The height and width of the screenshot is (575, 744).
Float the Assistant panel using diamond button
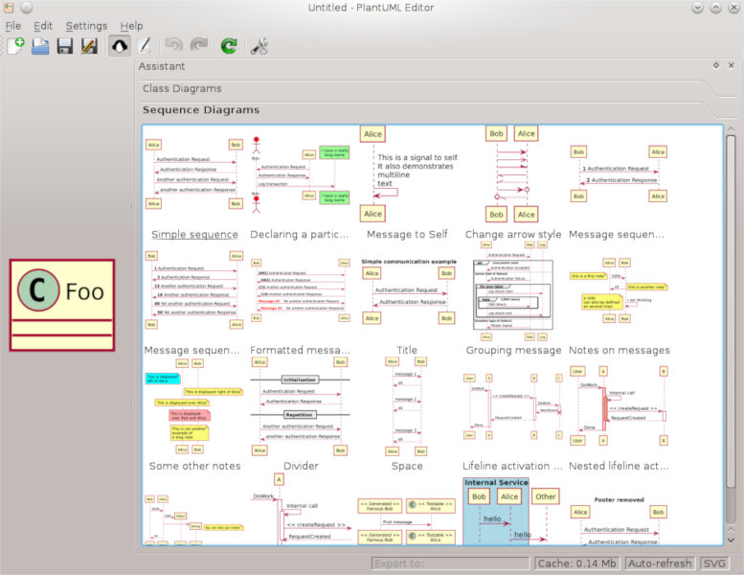715,65
